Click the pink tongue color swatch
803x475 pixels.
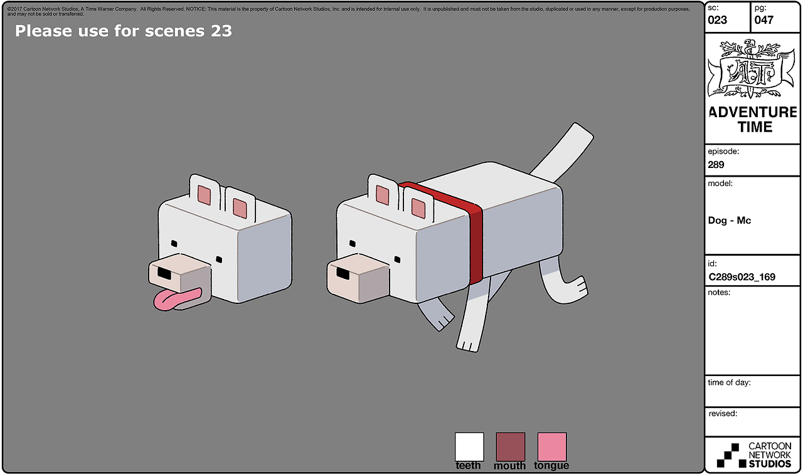(552, 447)
